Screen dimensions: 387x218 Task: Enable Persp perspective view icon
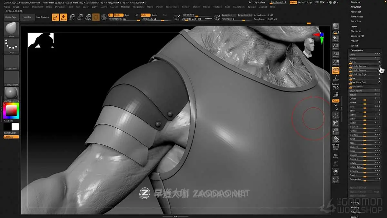click(x=335, y=71)
